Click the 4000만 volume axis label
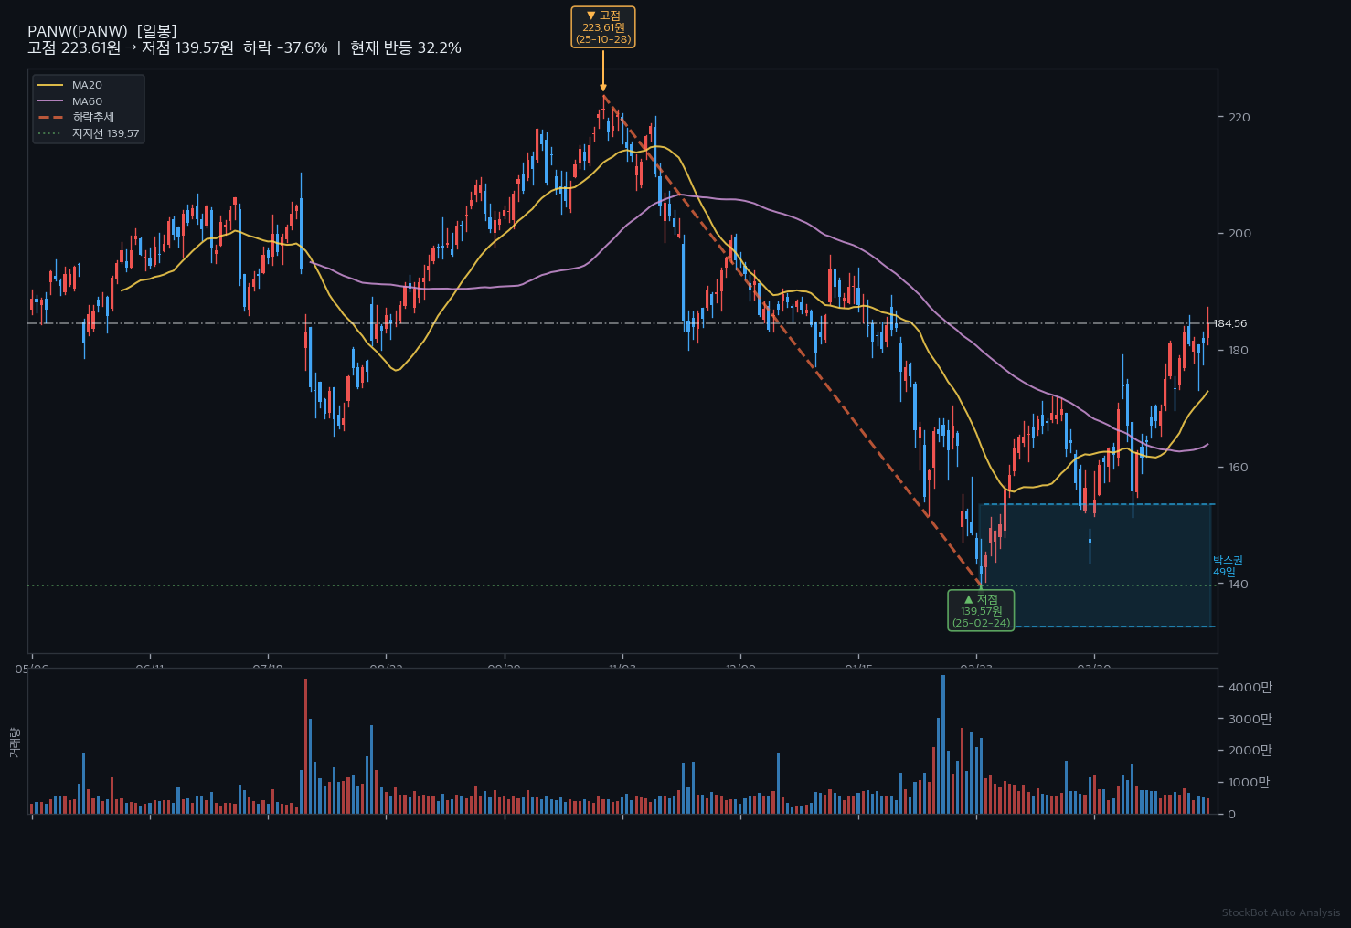This screenshot has width=1351, height=928. click(1250, 687)
